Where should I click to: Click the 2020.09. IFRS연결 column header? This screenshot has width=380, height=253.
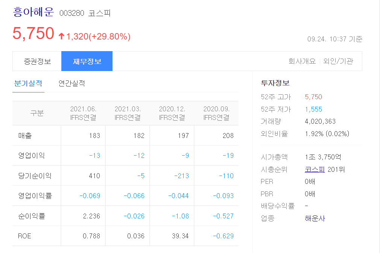[x=216, y=113]
